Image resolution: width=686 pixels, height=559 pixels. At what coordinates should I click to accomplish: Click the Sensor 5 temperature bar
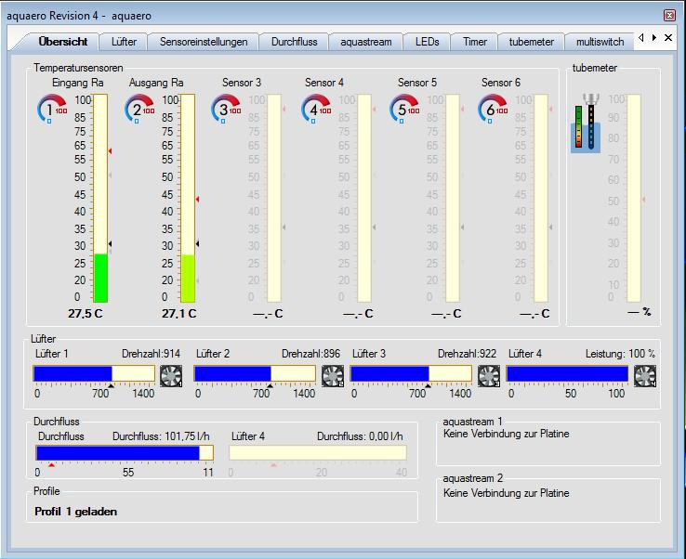[453, 198]
